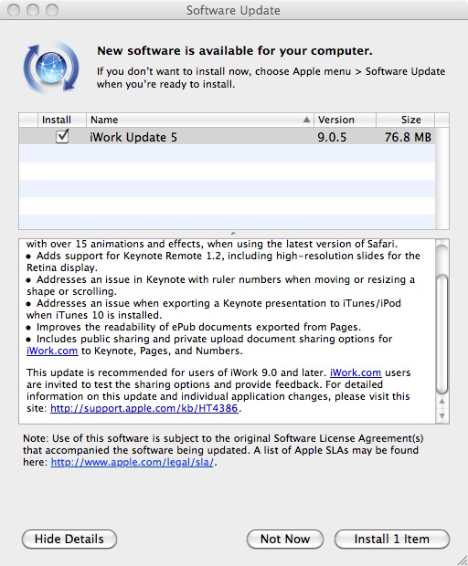
Task: Click the window resize grip corner
Action: (463, 560)
